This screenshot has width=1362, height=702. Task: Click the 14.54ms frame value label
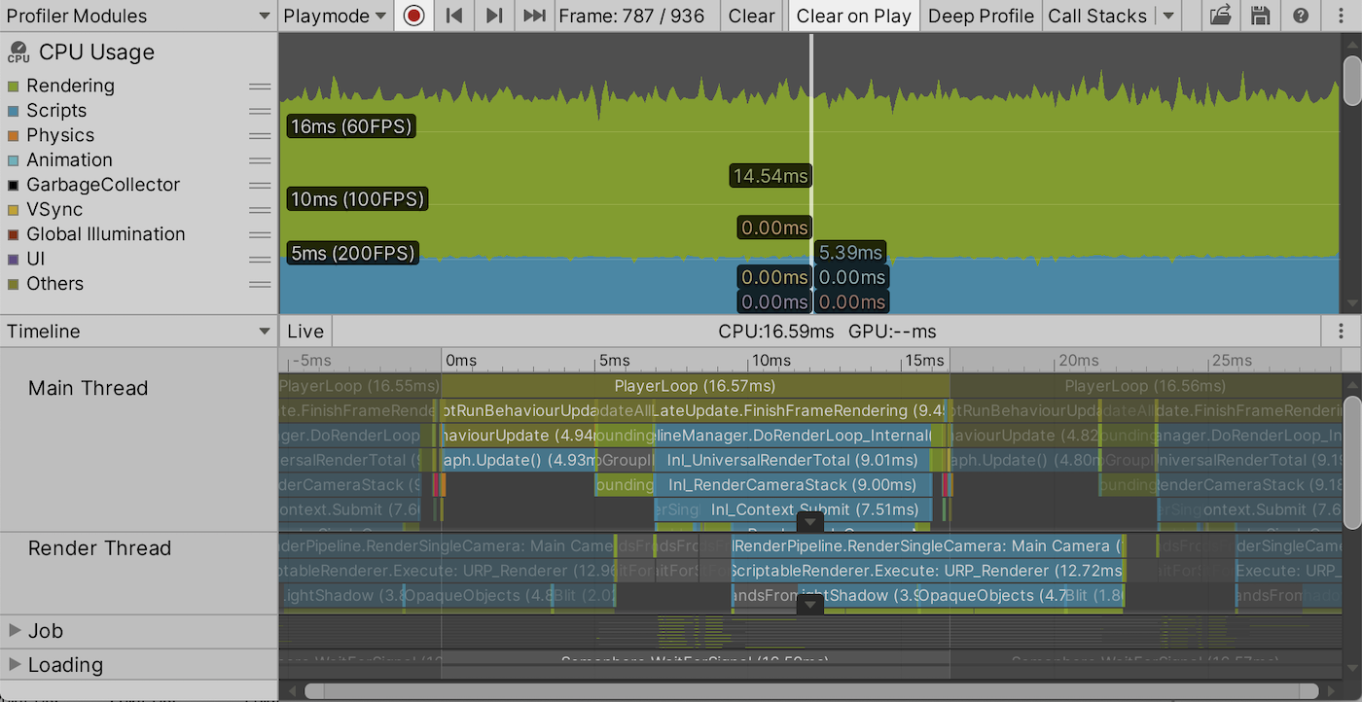pos(771,176)
